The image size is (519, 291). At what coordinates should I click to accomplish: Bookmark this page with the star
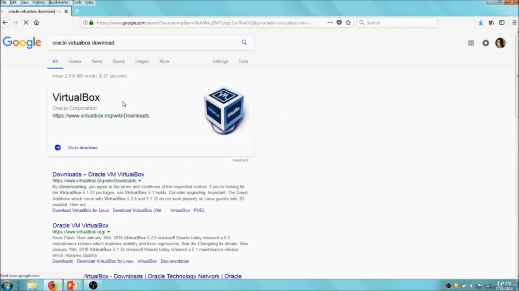coord(348,23)
